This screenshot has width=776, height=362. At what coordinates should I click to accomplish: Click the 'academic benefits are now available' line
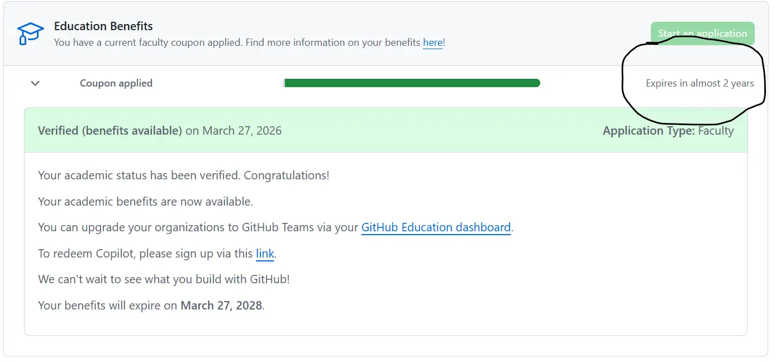[x=146, y=202]
